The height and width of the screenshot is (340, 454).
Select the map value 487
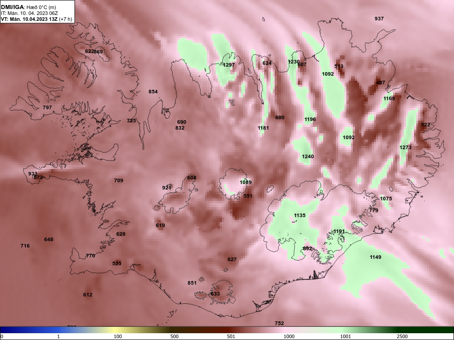[380, 83]
